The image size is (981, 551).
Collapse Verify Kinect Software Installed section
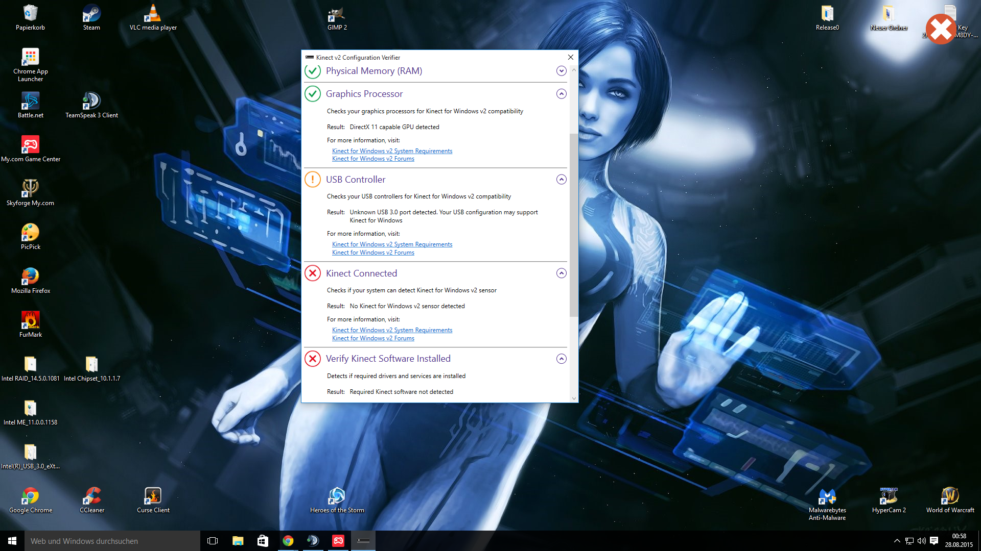(x=561, y=359)
